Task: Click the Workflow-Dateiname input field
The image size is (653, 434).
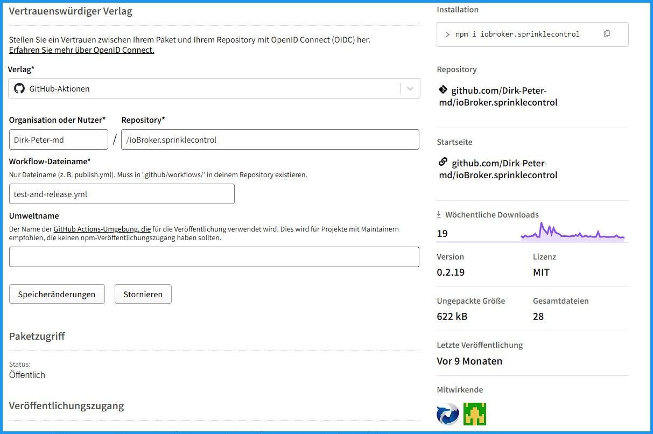Action: (x=122, y=194)
